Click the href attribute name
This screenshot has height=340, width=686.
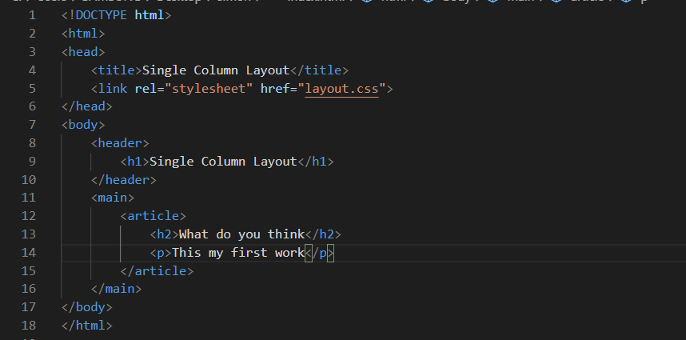(275, 89)
